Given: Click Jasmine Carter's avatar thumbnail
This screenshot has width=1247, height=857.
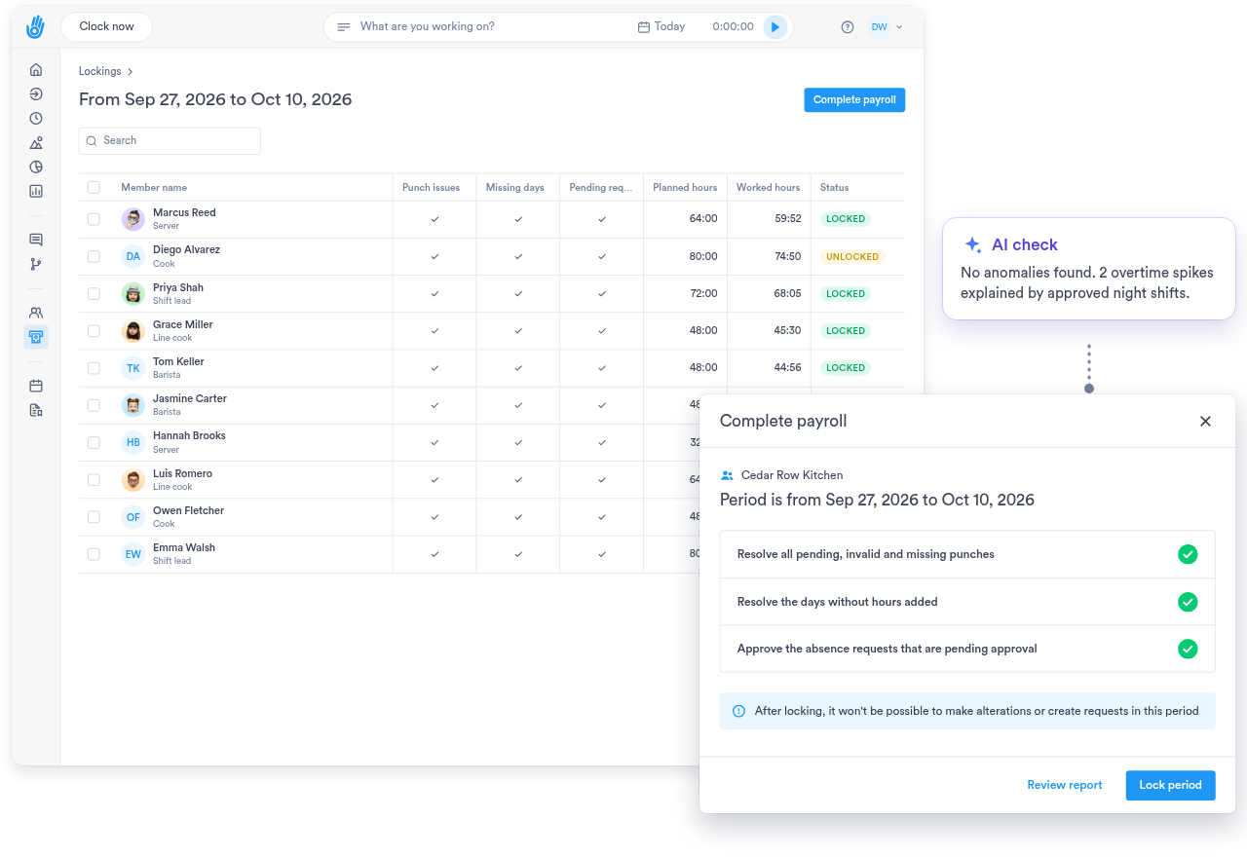Looking at the screenshot, I should (133, 405).
